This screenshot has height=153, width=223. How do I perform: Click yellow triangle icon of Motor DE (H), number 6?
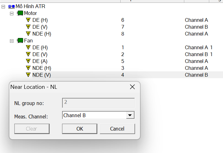point(28,20)
